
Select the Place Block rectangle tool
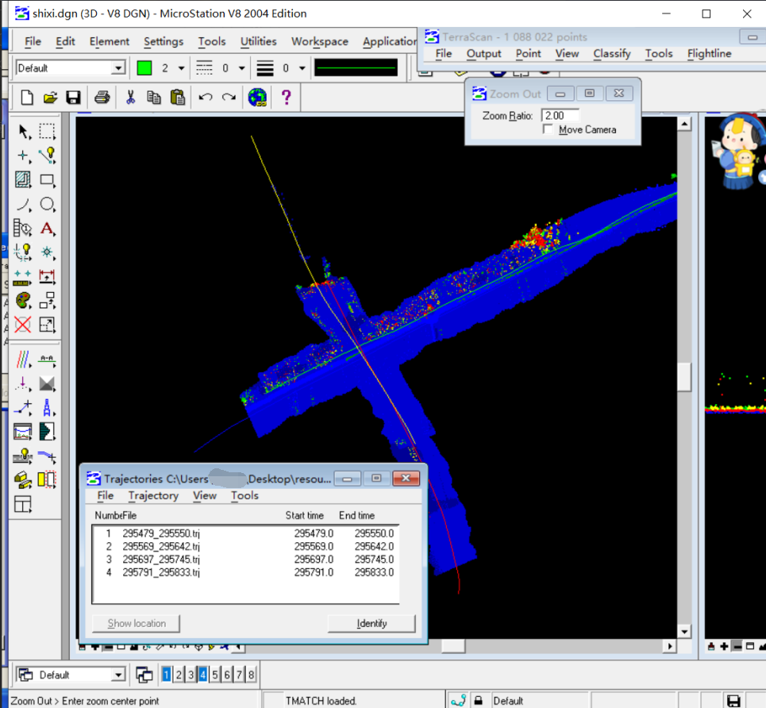click(x=48, y=180)
